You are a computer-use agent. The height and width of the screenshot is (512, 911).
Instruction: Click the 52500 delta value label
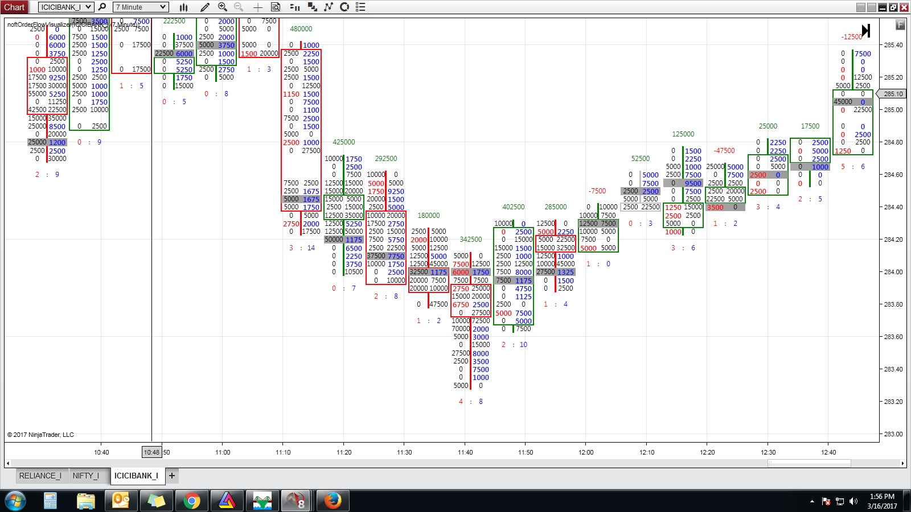click(x=641, y=159)
